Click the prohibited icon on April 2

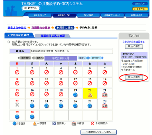[32, 72]
